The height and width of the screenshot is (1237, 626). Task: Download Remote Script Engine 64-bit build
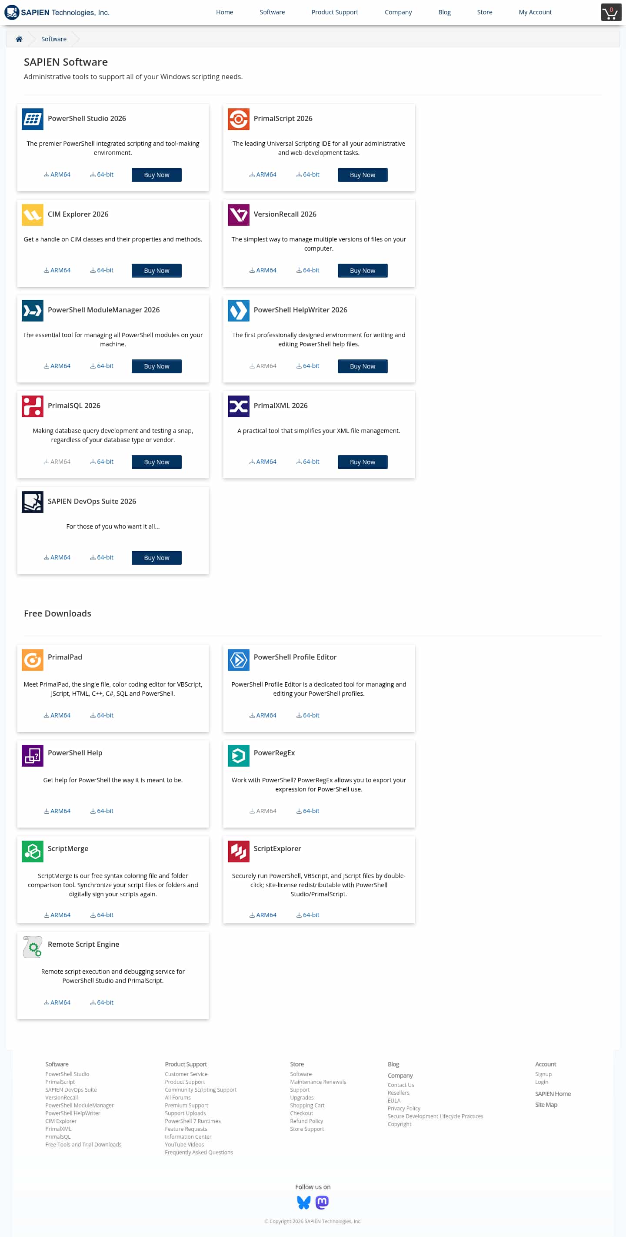(102, 1002)
